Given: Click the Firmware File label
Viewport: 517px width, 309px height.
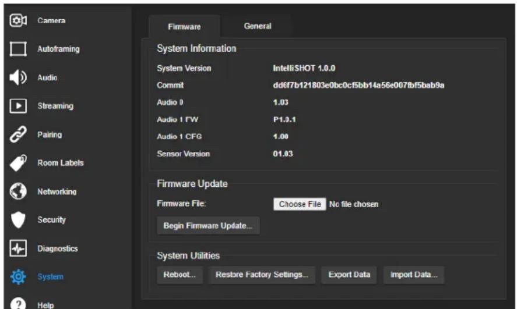Looking at the screenshot, I should 181,204.
